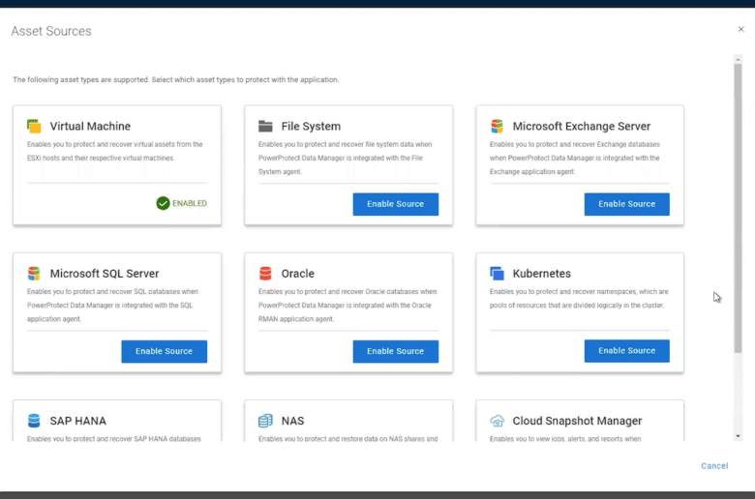
Task: Click the SQL databases description text
Action: (x=112, y=305)
